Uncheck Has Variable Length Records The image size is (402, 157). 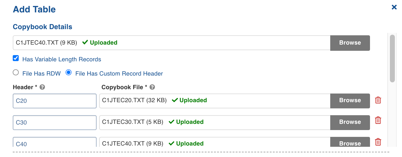point(16,58)
